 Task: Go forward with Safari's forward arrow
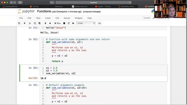point(15,2)
